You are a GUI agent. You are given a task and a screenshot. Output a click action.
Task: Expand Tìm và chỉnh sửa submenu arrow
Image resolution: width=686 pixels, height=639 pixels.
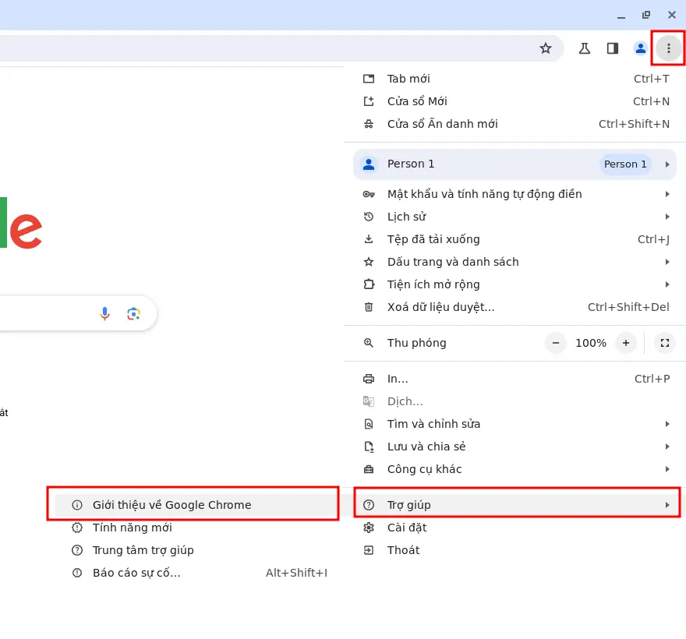coord(667,424)
